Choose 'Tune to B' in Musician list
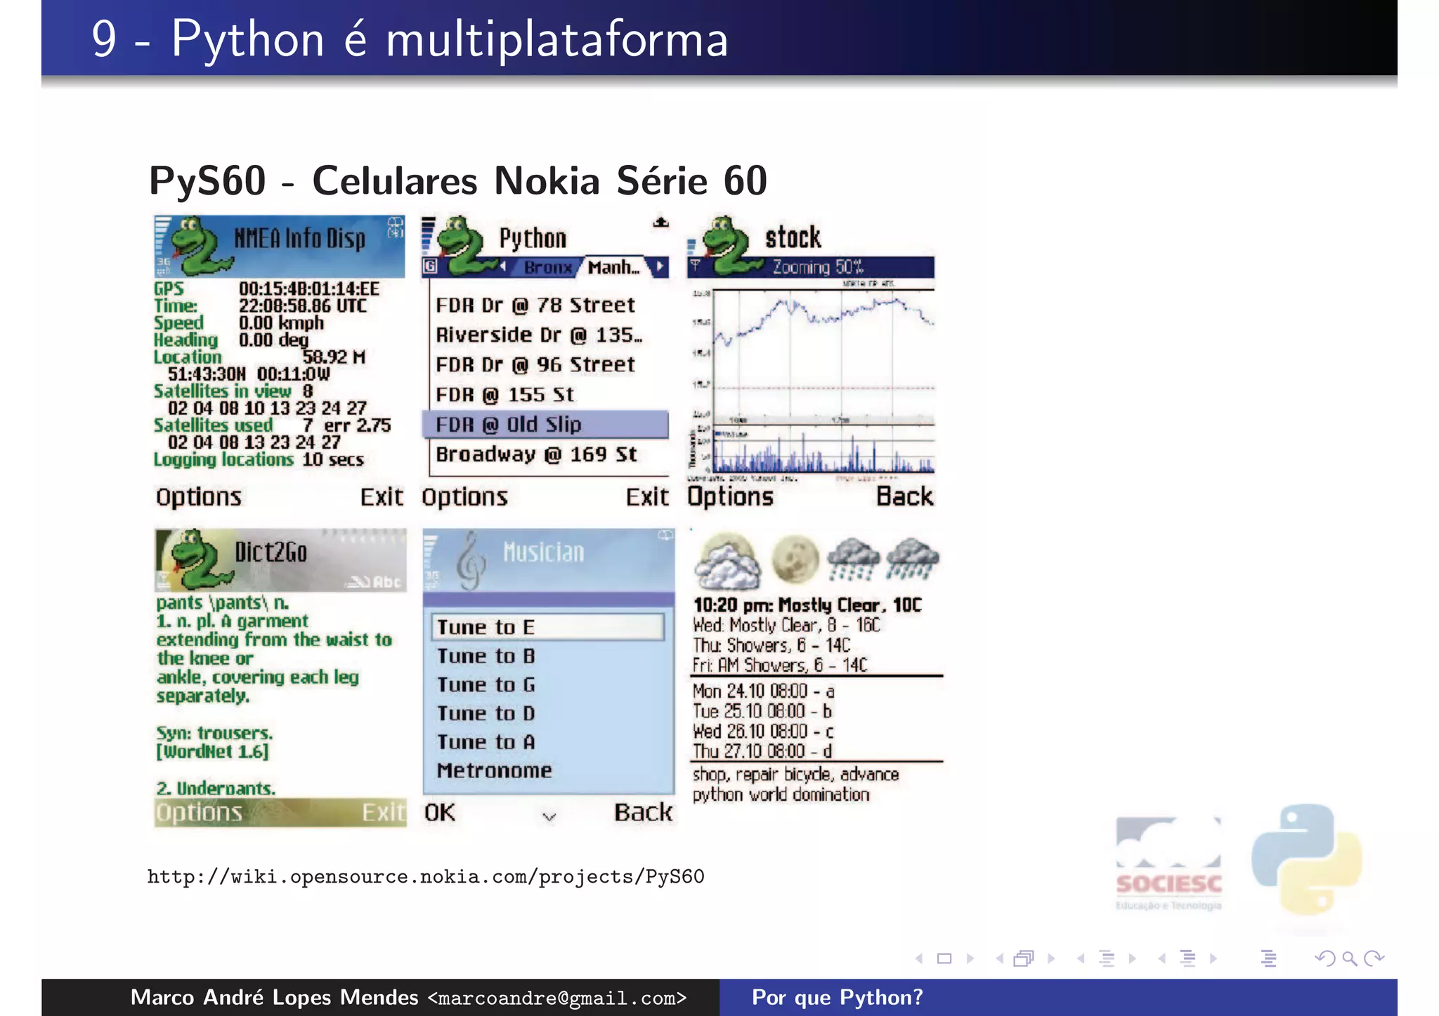 coord(486,657)
